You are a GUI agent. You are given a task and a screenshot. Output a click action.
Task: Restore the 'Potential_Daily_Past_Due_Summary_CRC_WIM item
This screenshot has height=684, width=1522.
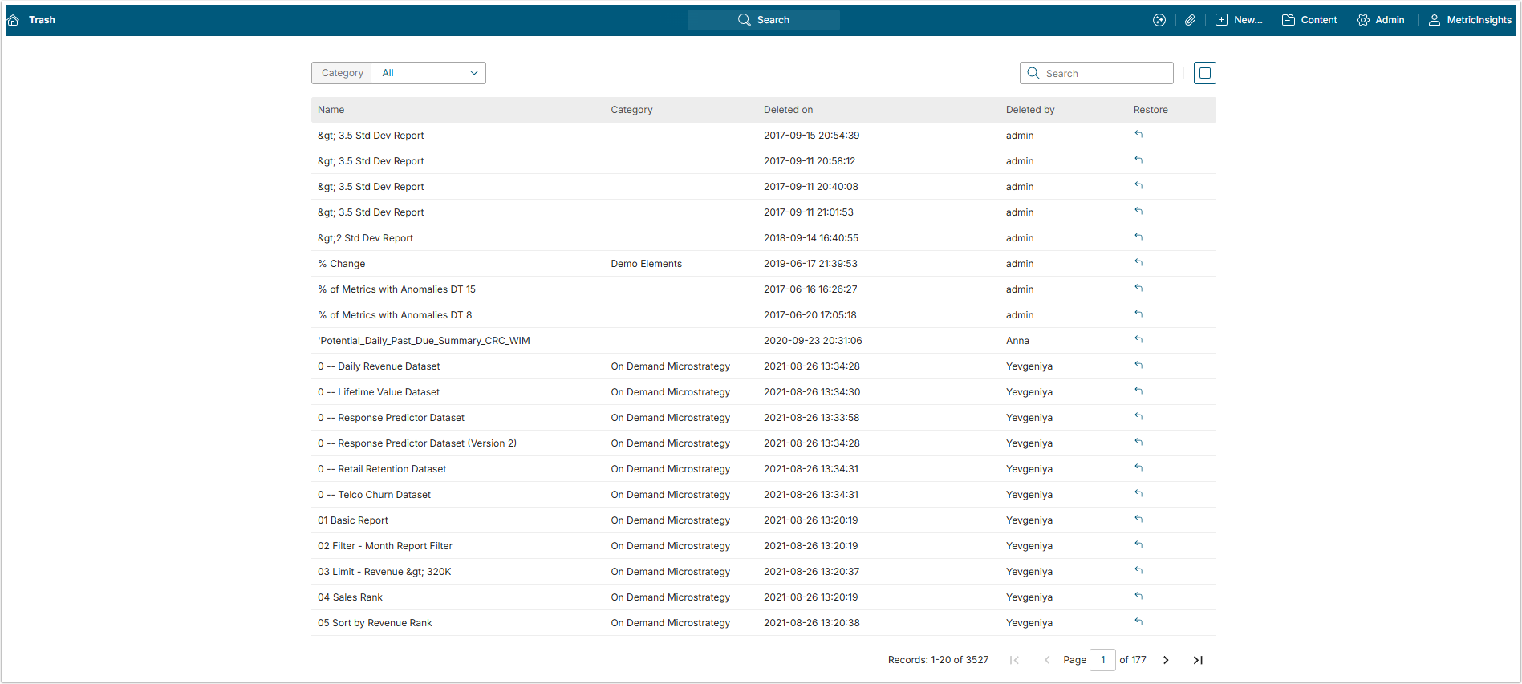[x=1138, y=340]
